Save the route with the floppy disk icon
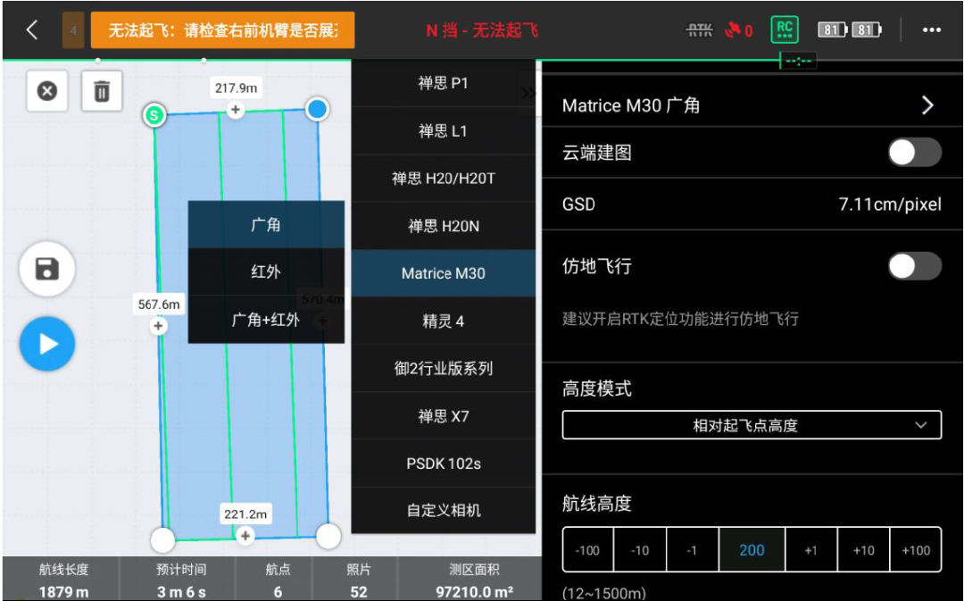 [x=47, y=269]
